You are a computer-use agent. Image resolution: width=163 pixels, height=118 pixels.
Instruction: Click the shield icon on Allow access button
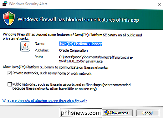click(x=107, y=113)
